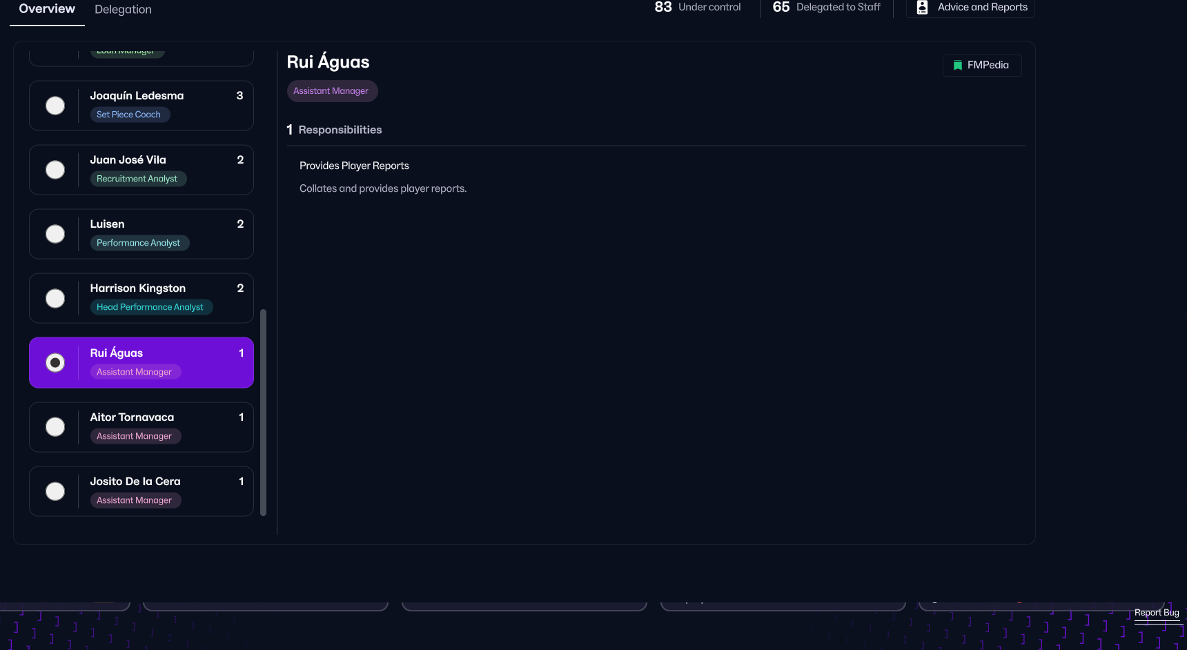This screenshot has height=650, width=1187.
Task: Switch to the Delegation tab
Action: click(x=123, y=10)
